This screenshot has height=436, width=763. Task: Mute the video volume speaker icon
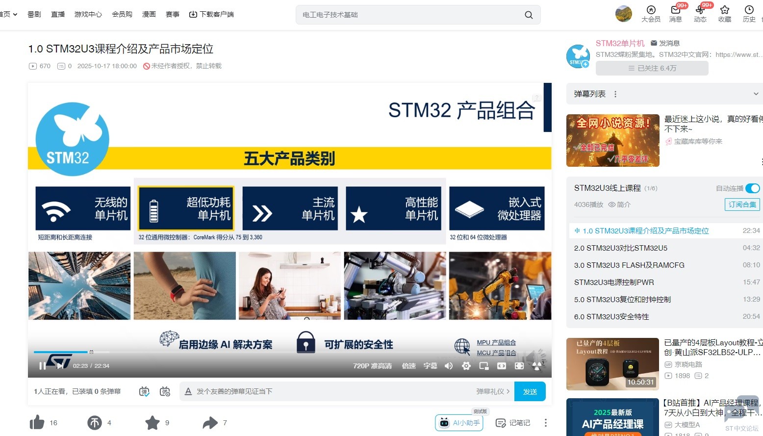(x=449, y=366)
